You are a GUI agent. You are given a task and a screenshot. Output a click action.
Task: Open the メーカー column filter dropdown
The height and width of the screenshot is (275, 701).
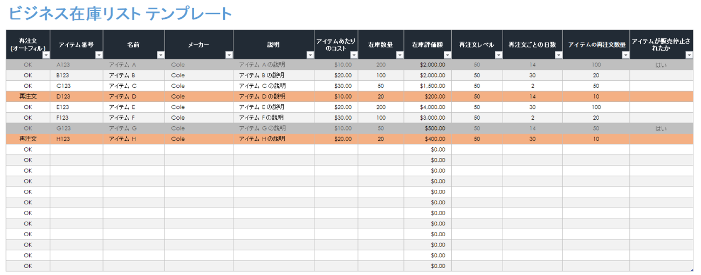click(x=229, y=55)
